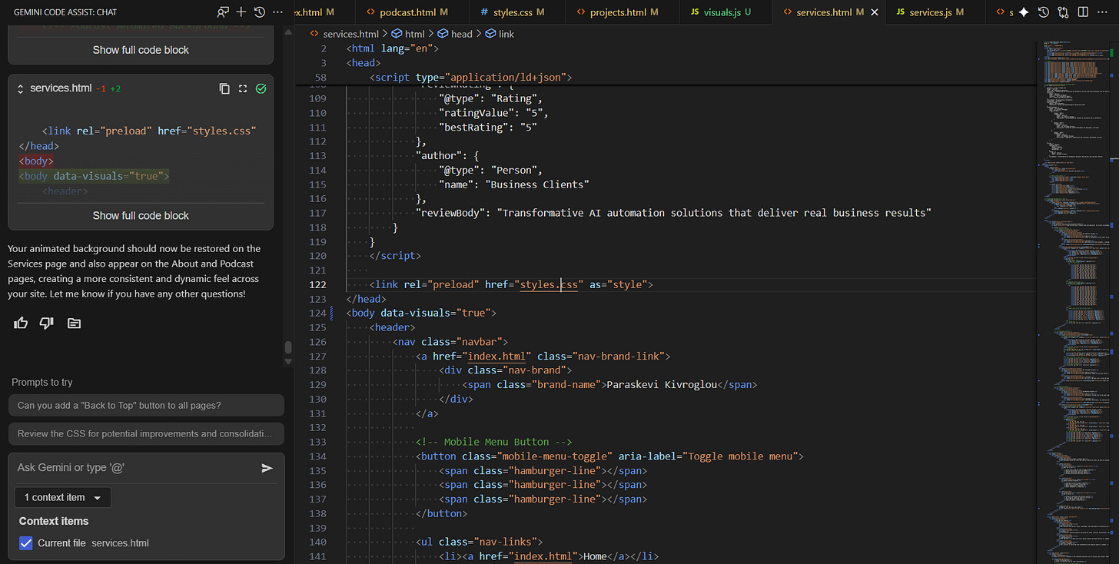
Task: Open more actions menu in Gemini chat header
Action: [x=278, y=12]
